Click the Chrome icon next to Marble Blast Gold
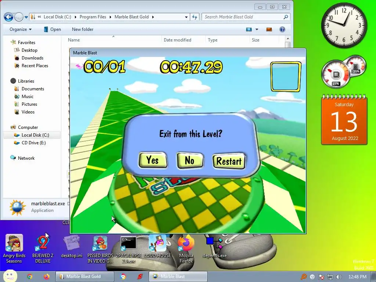The width and height of the screenshot is (376, 282). (123, 276)
